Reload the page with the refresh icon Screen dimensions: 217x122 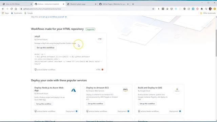[x=12, y=9]
